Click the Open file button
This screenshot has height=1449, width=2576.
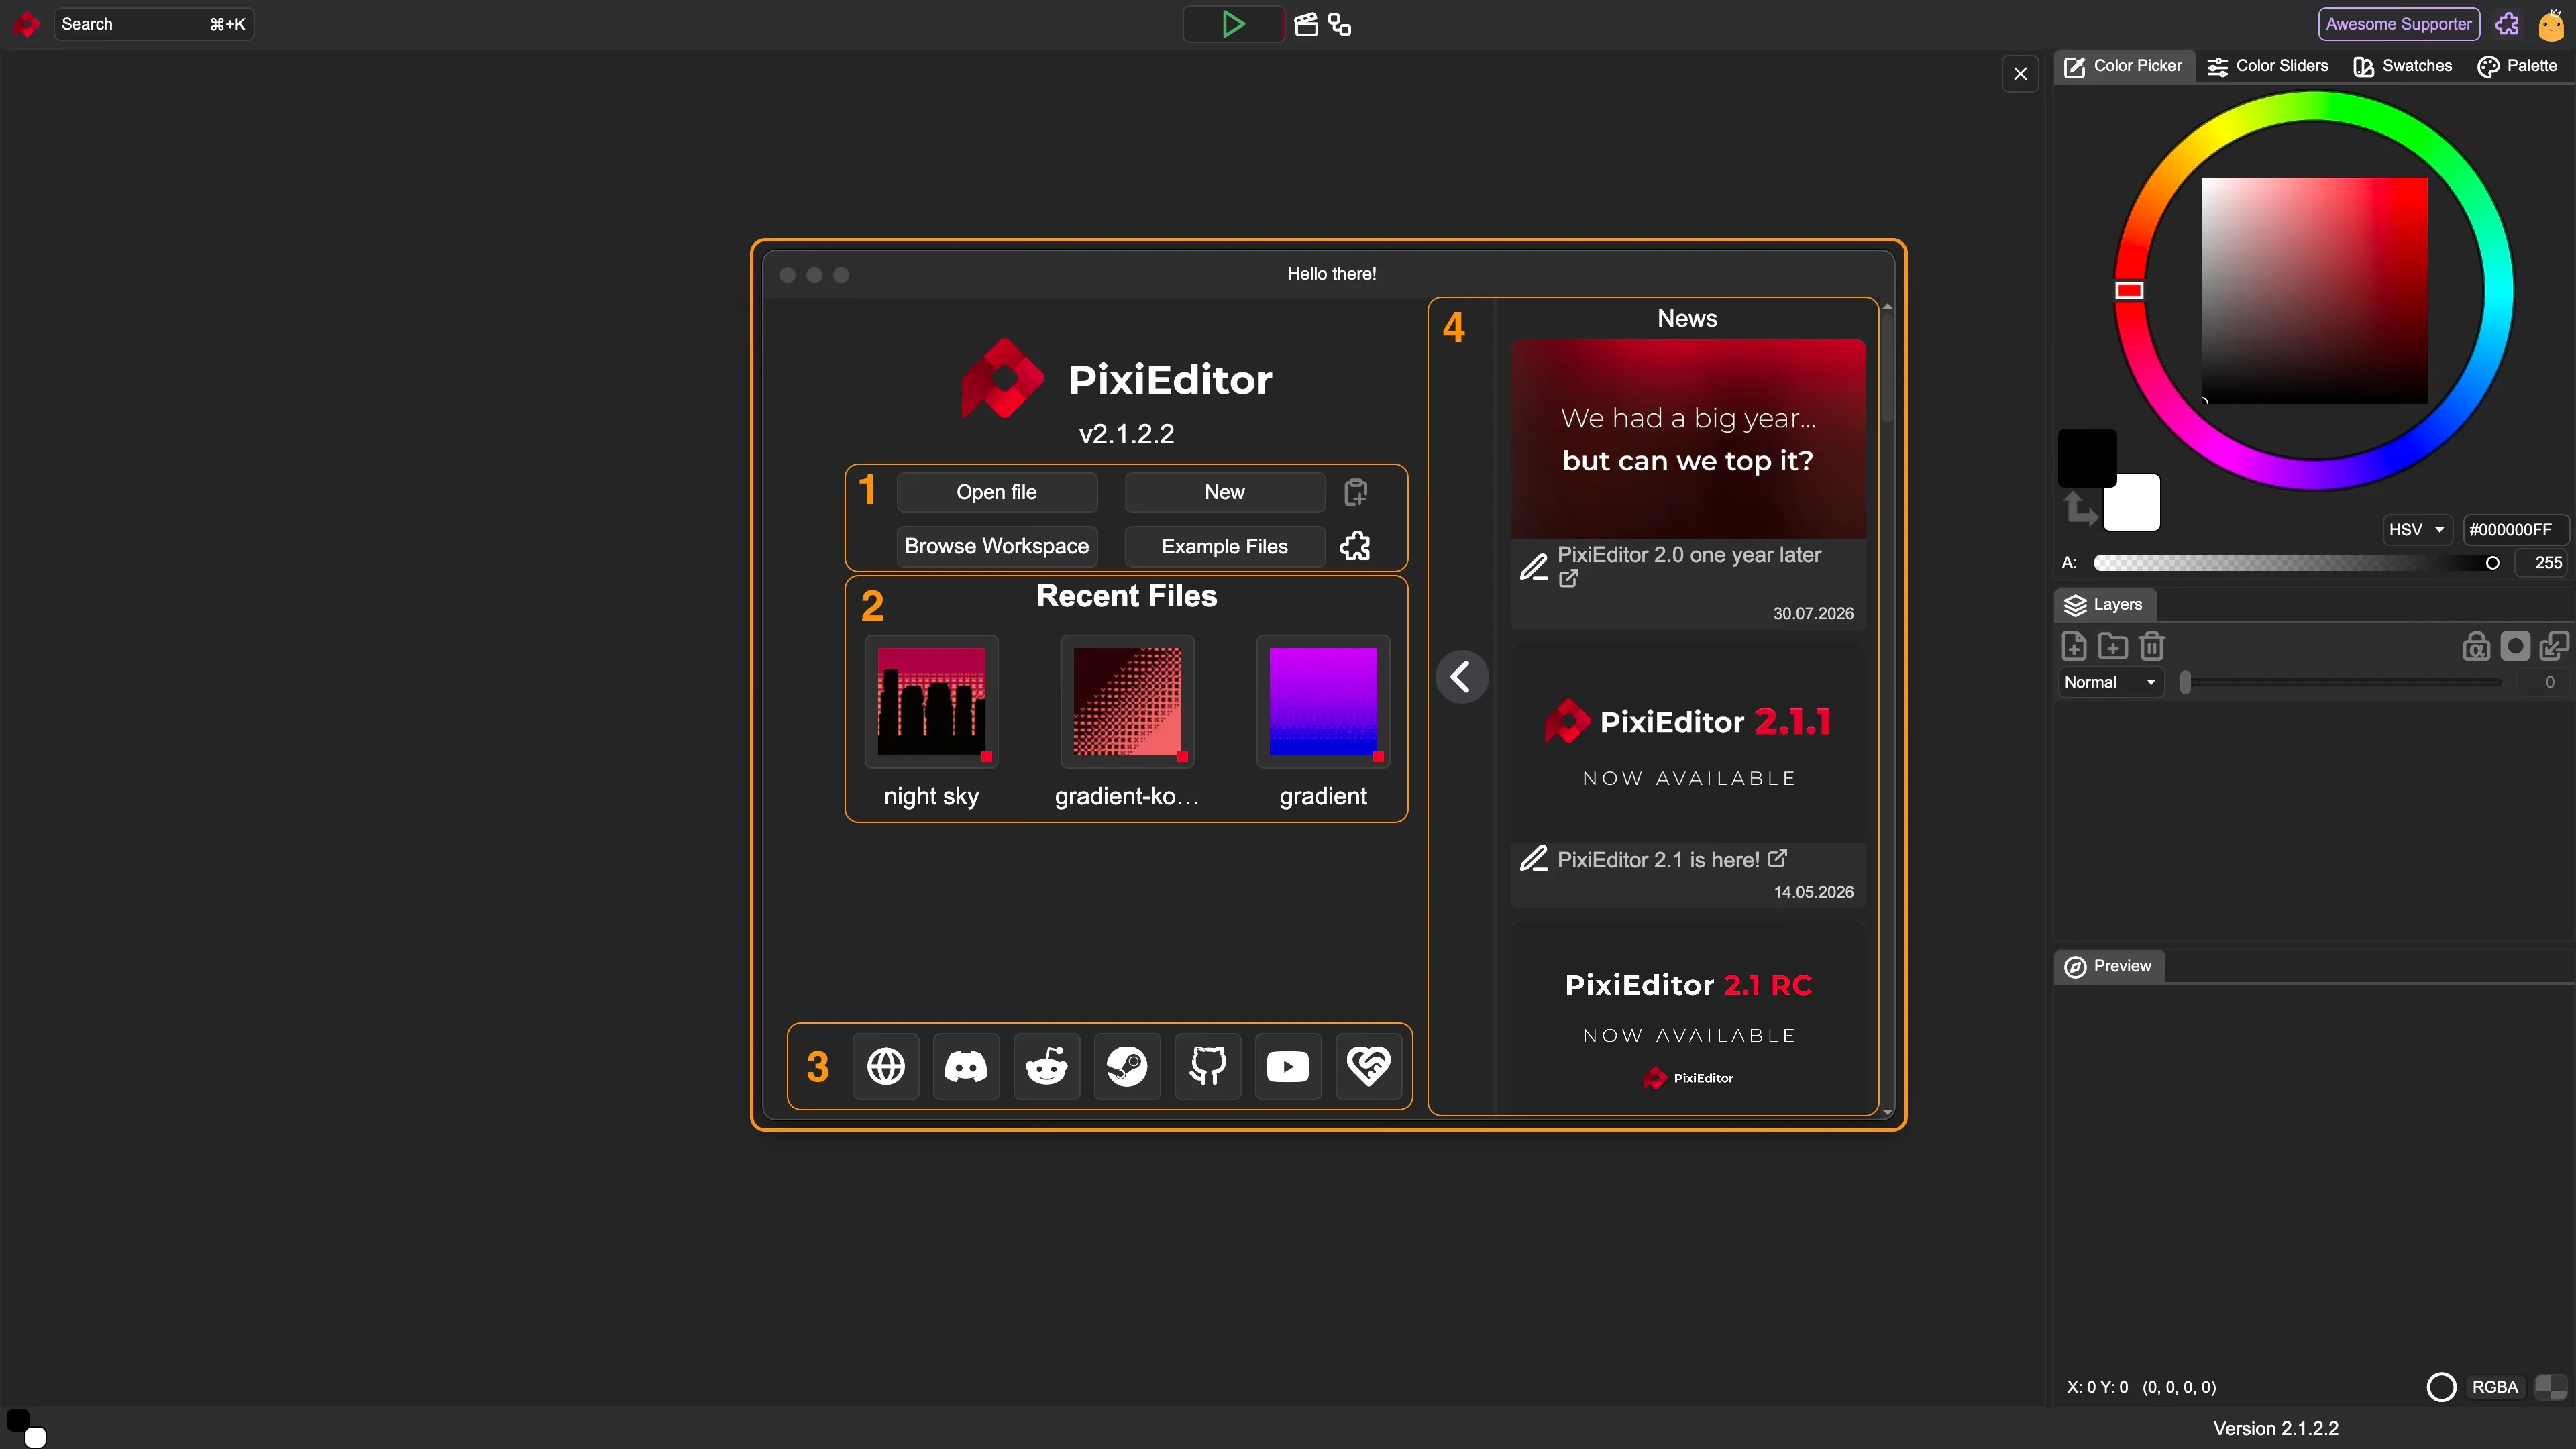[x=996, y=492]
